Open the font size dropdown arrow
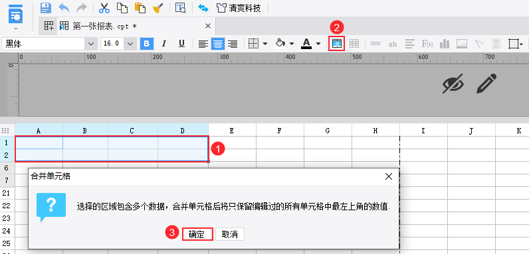The height and width of the screenshot is (254, 529). tap(130, 44)
